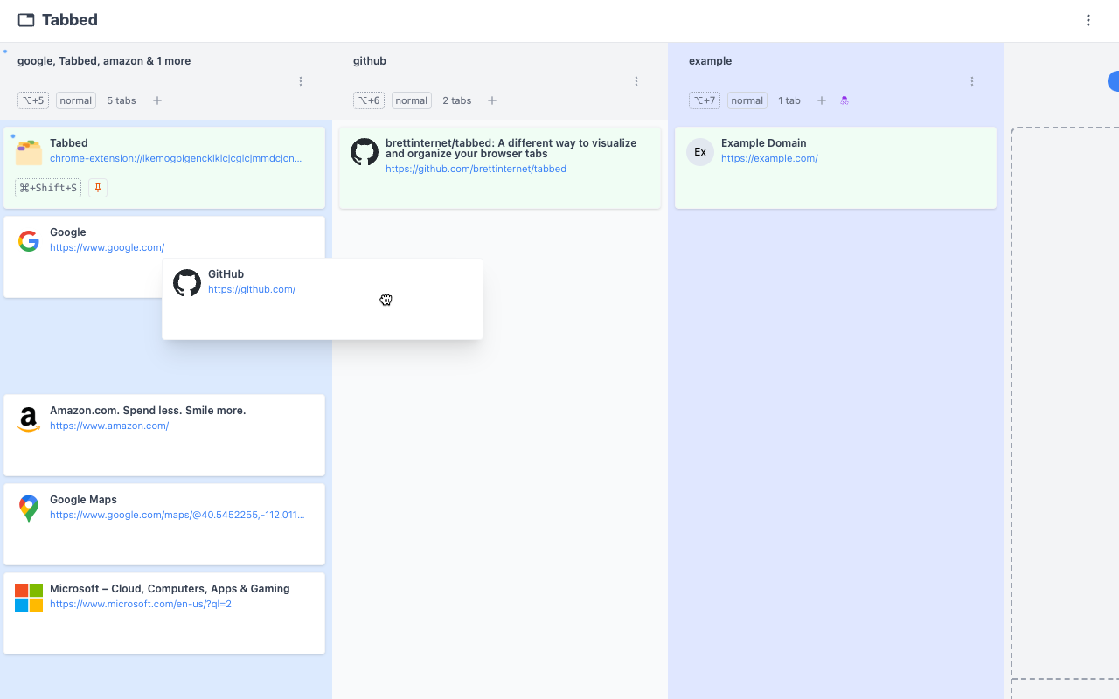The image size is (1119, 699).
Task: Click the 'Google' tab card title
Action: pyautogui.click(x=68, y=232)
